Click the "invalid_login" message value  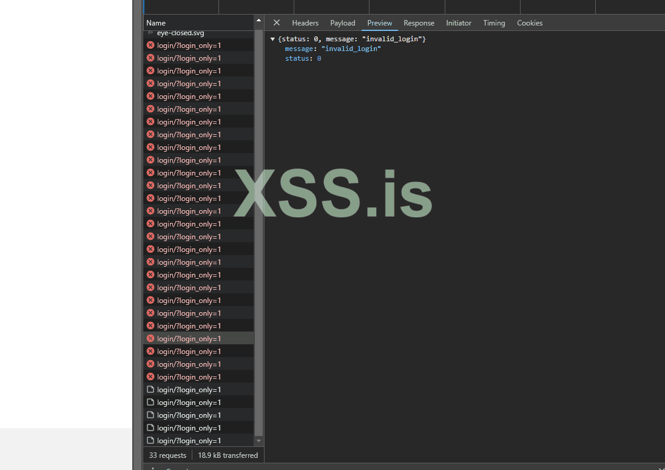coord(351,49)
